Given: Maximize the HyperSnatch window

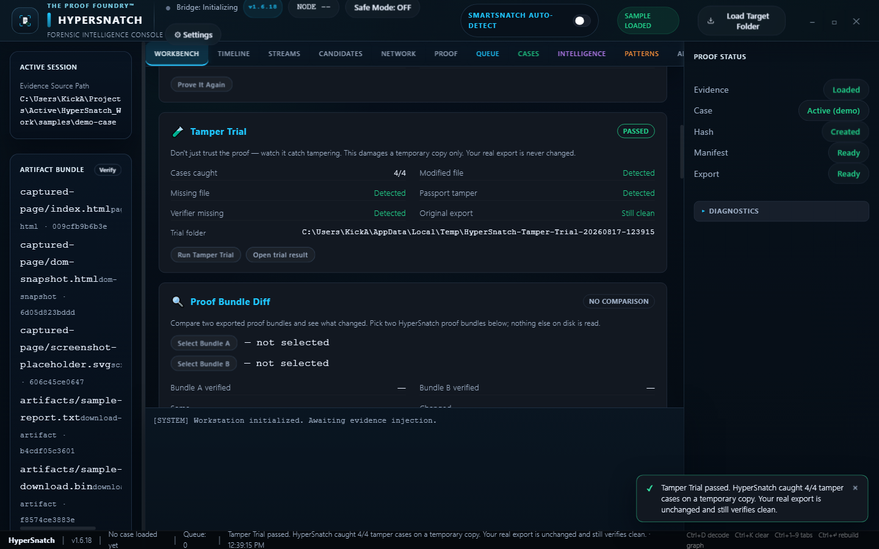Looking at the screenshot, I should tap(834, 22).
